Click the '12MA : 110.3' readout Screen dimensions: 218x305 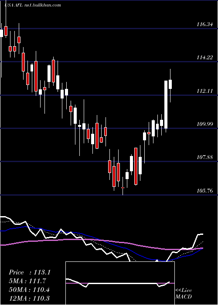click(x=29, y=298)
